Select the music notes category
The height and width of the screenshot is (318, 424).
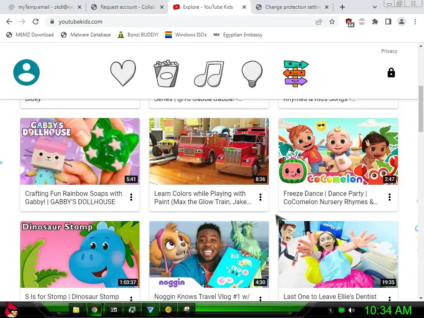point(209,74)
